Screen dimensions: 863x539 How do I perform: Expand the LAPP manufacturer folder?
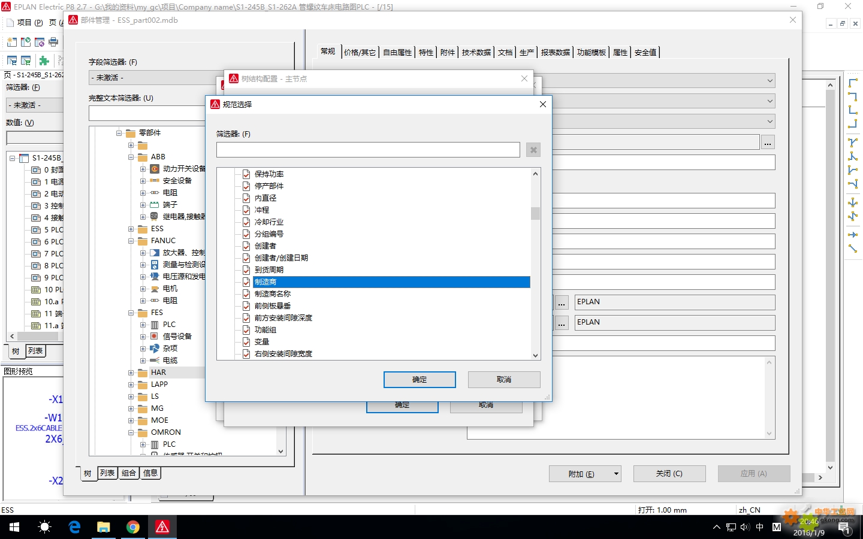[131, 384]
